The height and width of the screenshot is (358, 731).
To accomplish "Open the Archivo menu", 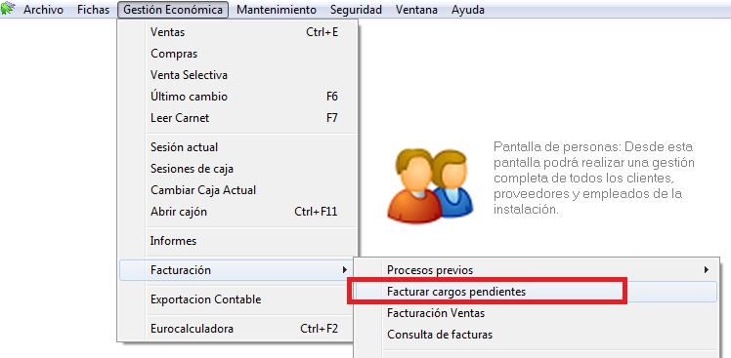I will coord(43,10).
